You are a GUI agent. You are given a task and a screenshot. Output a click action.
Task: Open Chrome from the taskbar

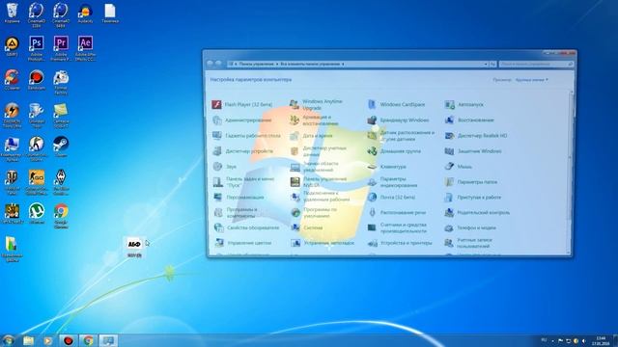coord(88,340)
